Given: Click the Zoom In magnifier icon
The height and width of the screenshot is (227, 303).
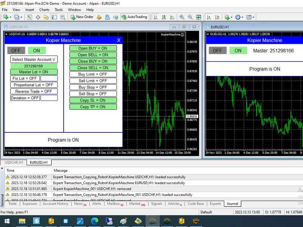Looking at the screenshot, I should (182, 17).
